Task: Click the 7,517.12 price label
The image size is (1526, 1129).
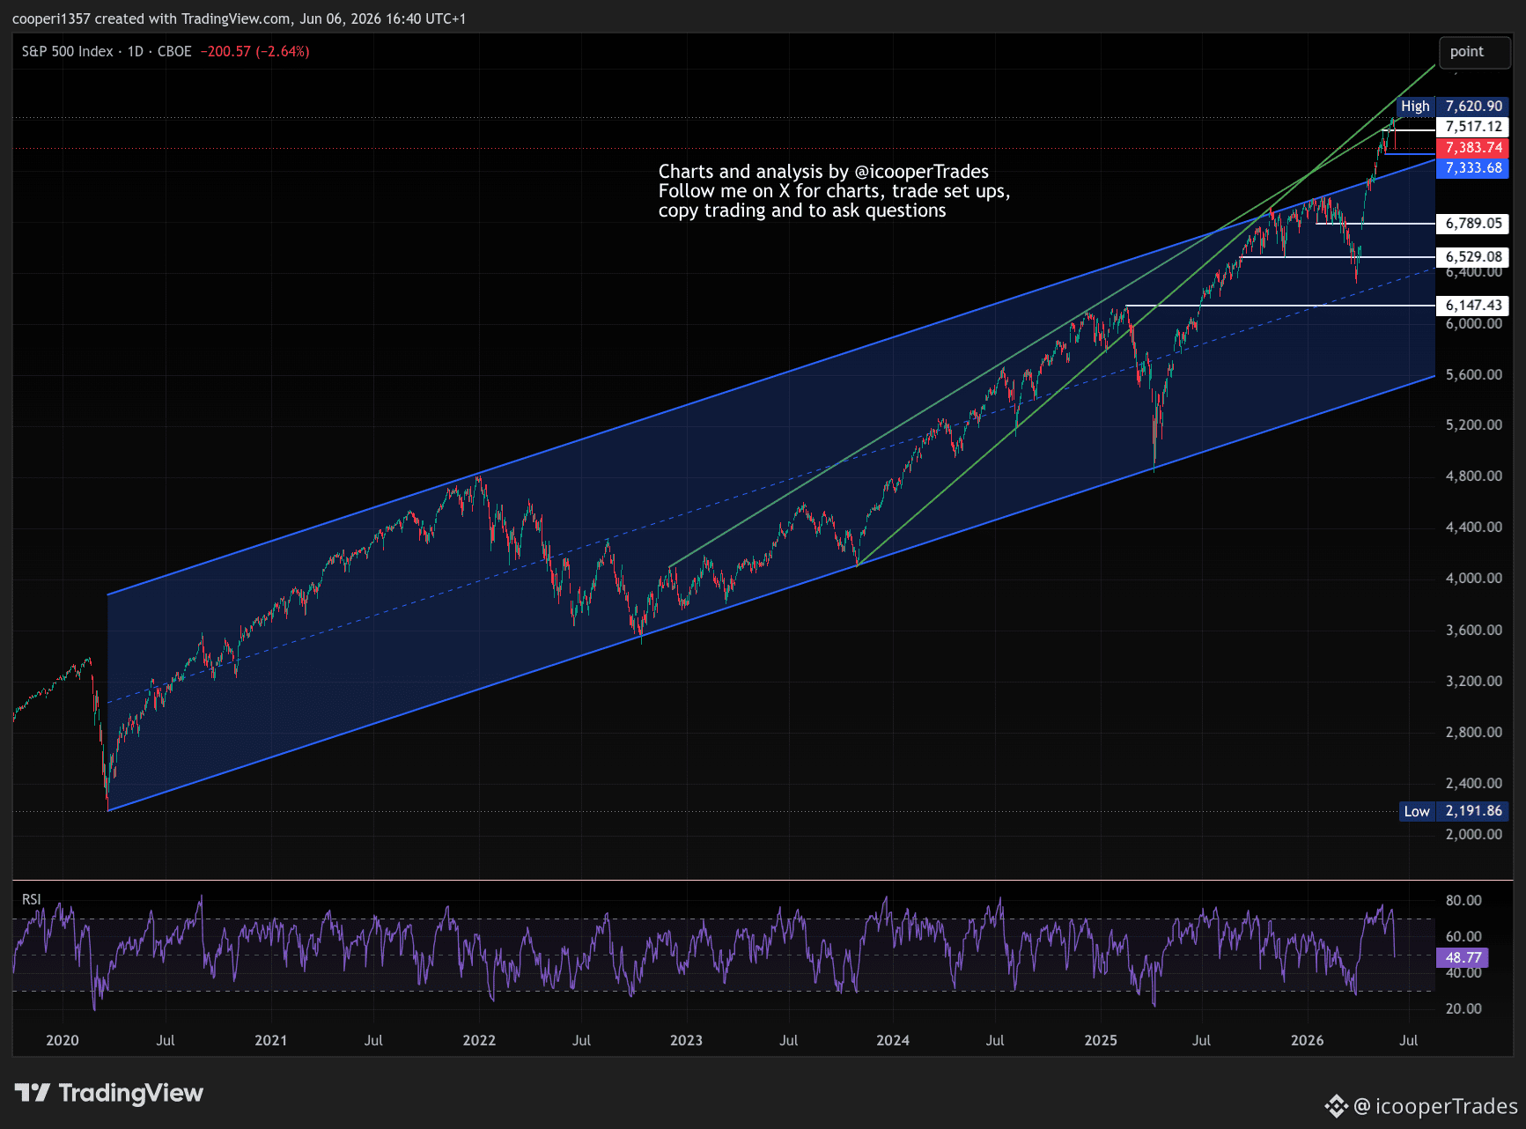Action: point(1473,127)
